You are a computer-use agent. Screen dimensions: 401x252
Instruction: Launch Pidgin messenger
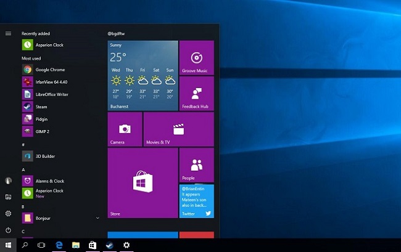60,119
